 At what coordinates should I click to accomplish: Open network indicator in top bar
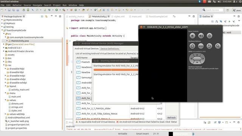214,2
